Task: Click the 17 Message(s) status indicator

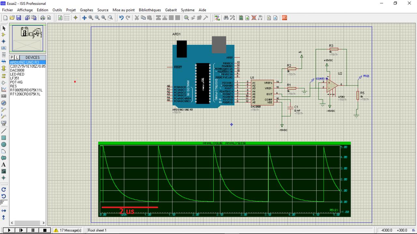Action: [x=67, y=230]
